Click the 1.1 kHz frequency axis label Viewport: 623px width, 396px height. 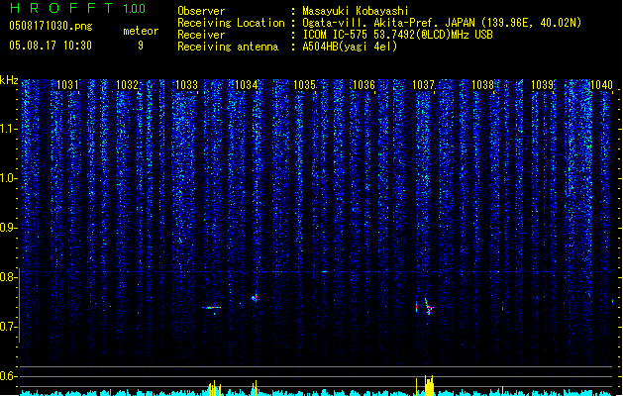[9, 129]
